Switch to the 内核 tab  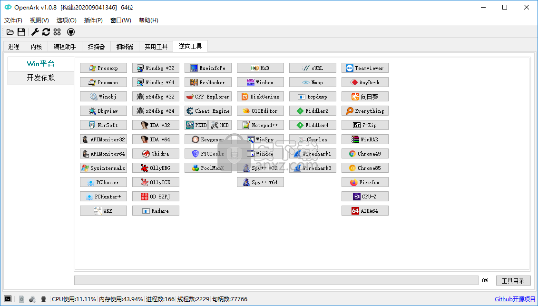36,46
